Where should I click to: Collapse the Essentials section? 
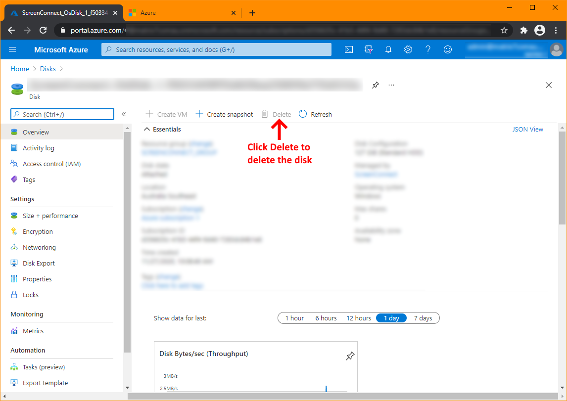pos(162,130)
